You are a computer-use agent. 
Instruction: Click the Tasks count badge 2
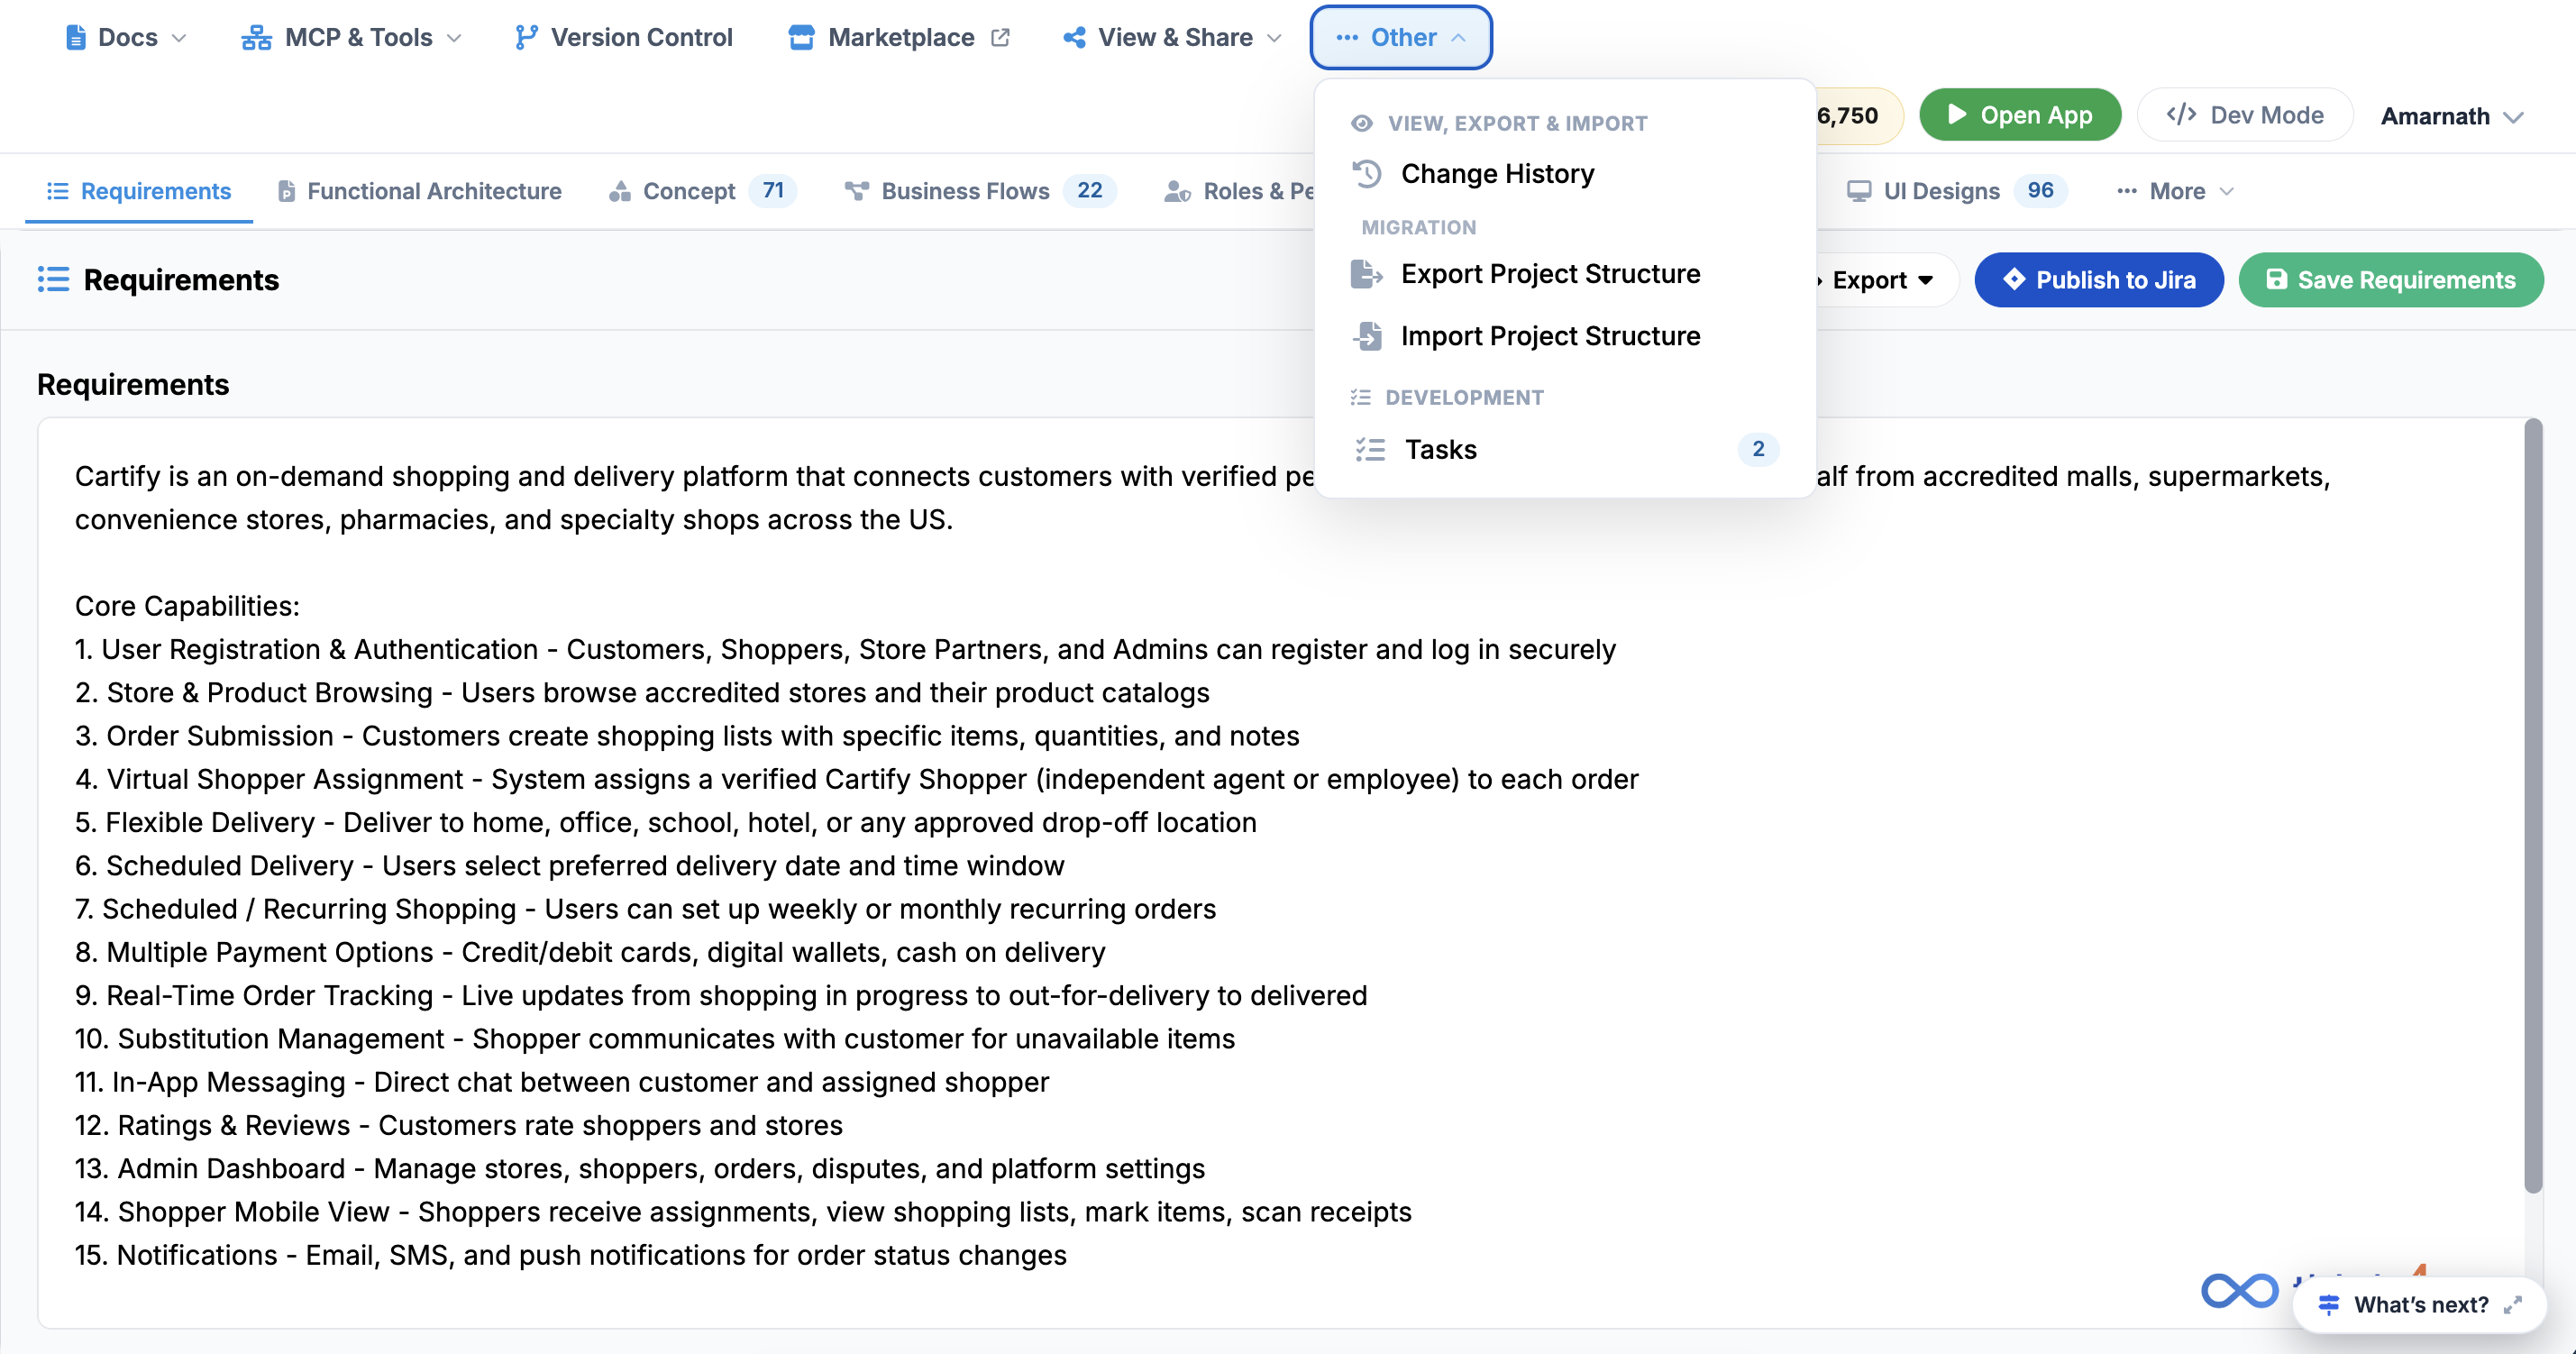tap(1758, 449)
